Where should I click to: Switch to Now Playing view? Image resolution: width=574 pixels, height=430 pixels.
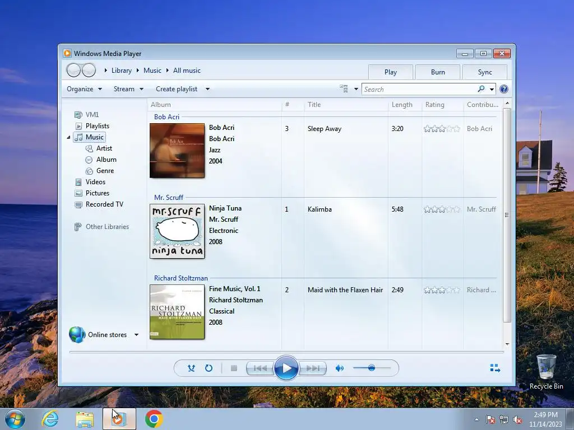coord(495,368)
